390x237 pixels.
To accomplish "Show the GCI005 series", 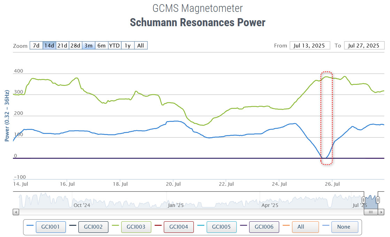I will click(221, 227).
